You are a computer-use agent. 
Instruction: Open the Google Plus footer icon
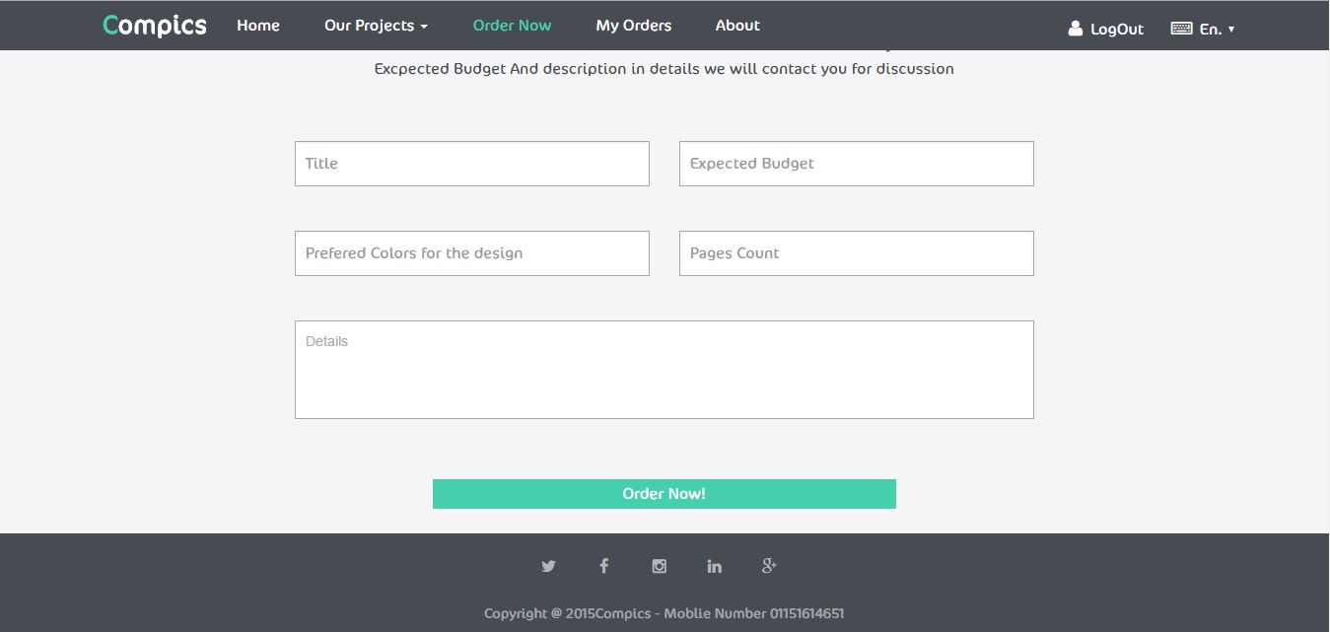(x=769, y=566)
